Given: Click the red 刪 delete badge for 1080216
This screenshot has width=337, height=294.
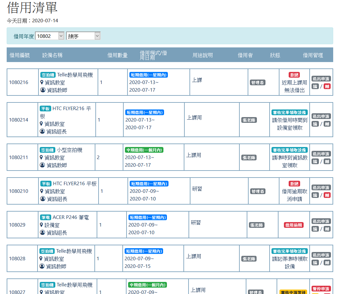Looking at the screenshot, I should point(327,86).
